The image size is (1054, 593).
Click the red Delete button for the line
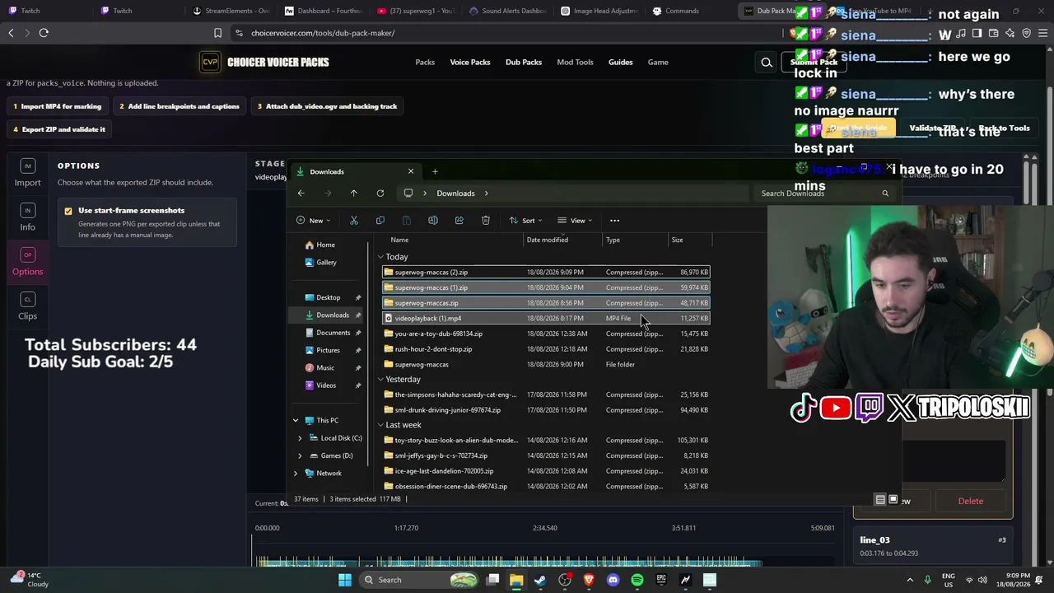pos(971,501)
